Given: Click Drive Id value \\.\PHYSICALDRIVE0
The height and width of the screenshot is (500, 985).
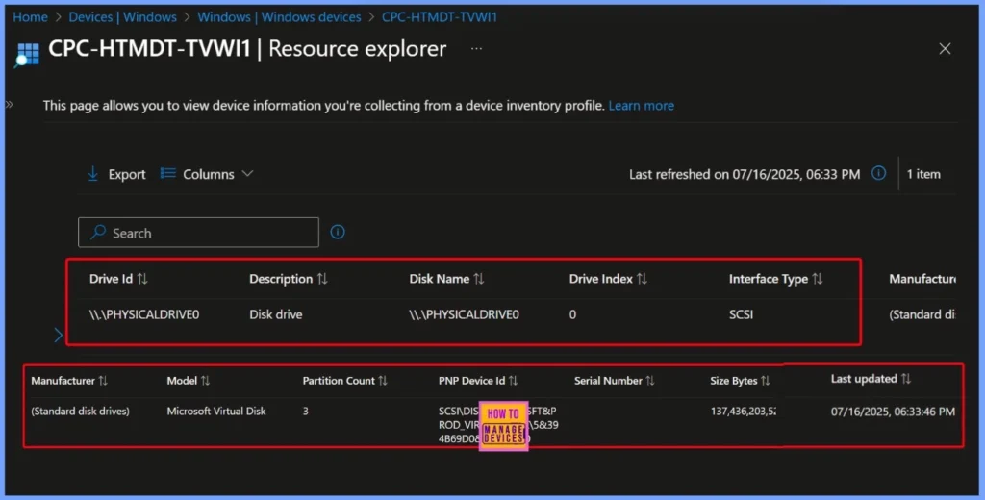Looking at the screenshot, I should pos(144,314).
